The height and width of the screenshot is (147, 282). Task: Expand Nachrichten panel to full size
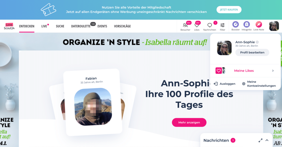point(261,140)
